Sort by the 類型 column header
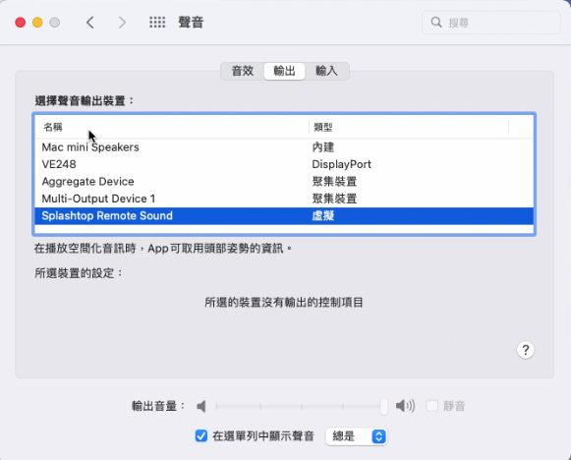 click(x=409, y=127)
